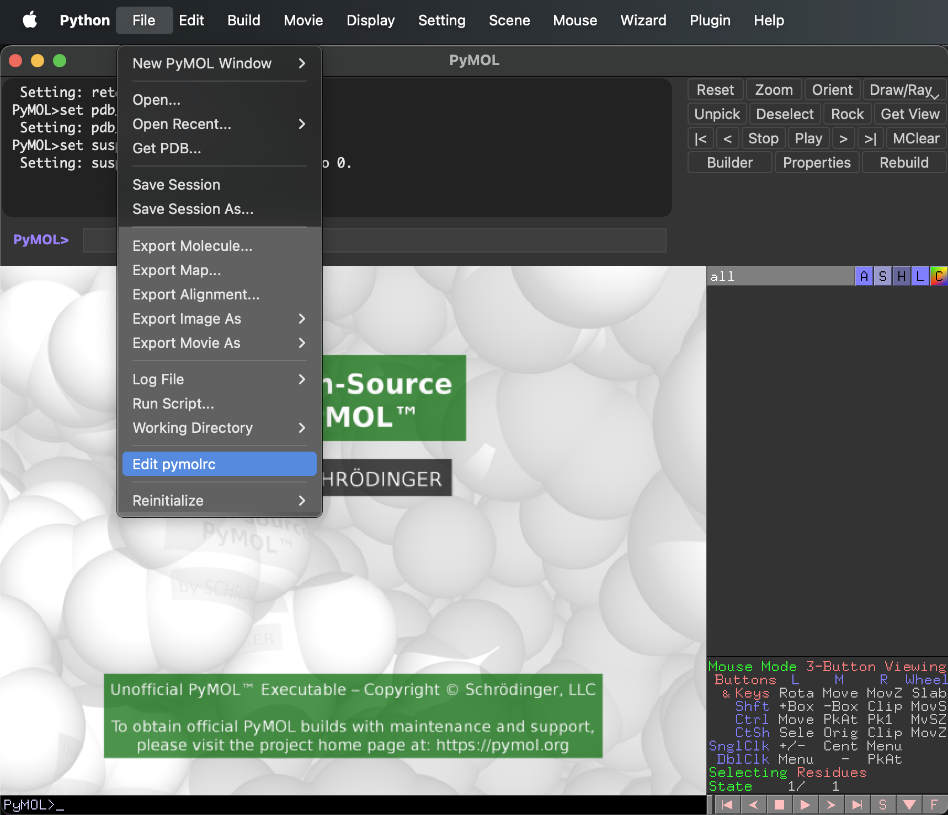Viewport: 948px width, 815px height.
Task: Click the play triangle icon in bottom bar
Action: tap(805, 805)
